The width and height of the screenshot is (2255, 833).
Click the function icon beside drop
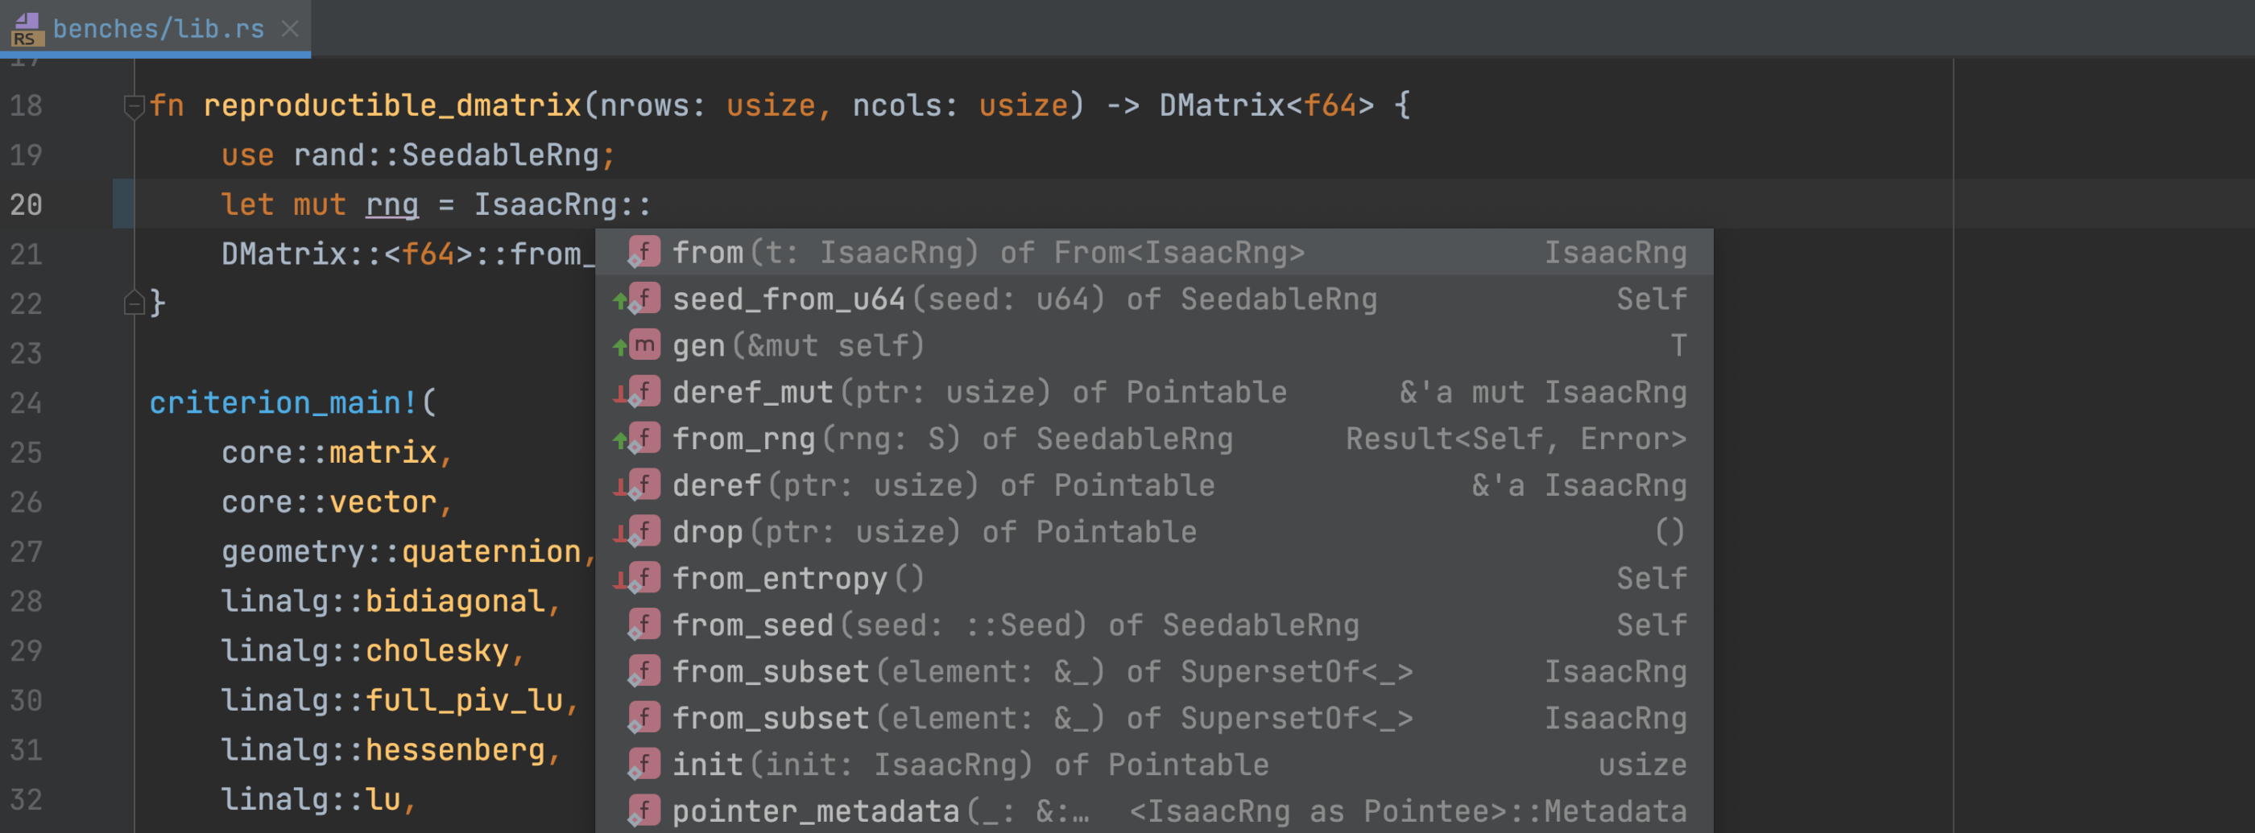pos(644,531)
